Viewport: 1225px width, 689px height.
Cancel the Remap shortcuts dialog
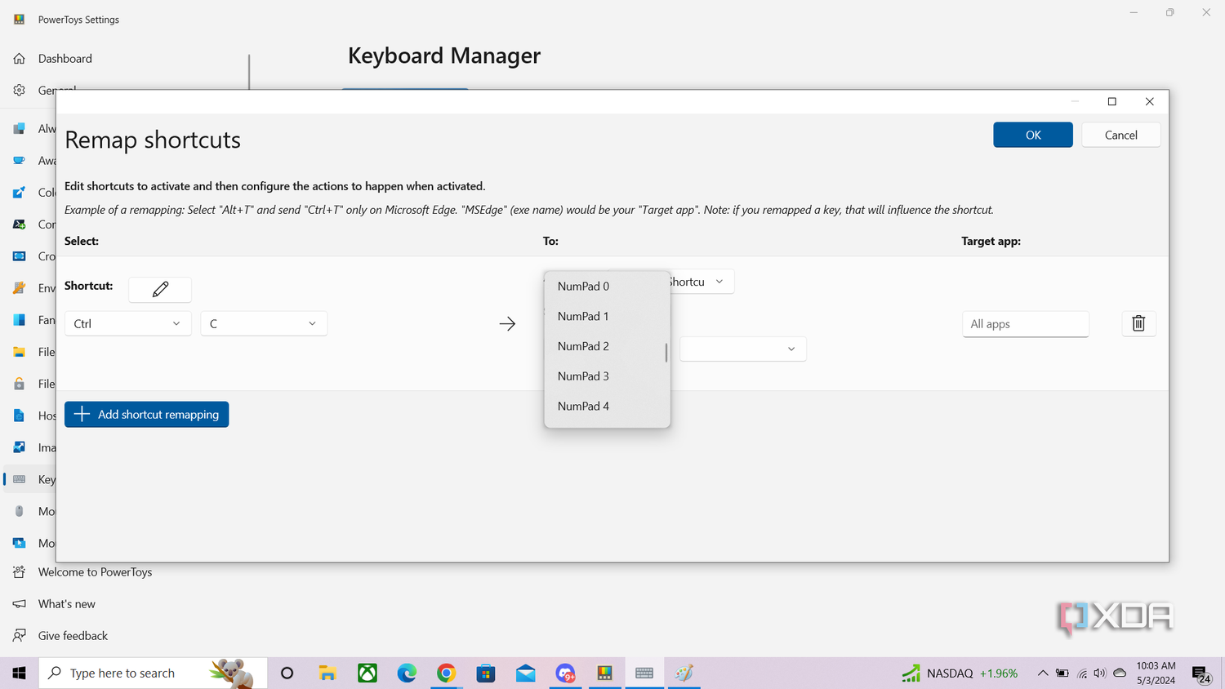tap(1120, 135)
